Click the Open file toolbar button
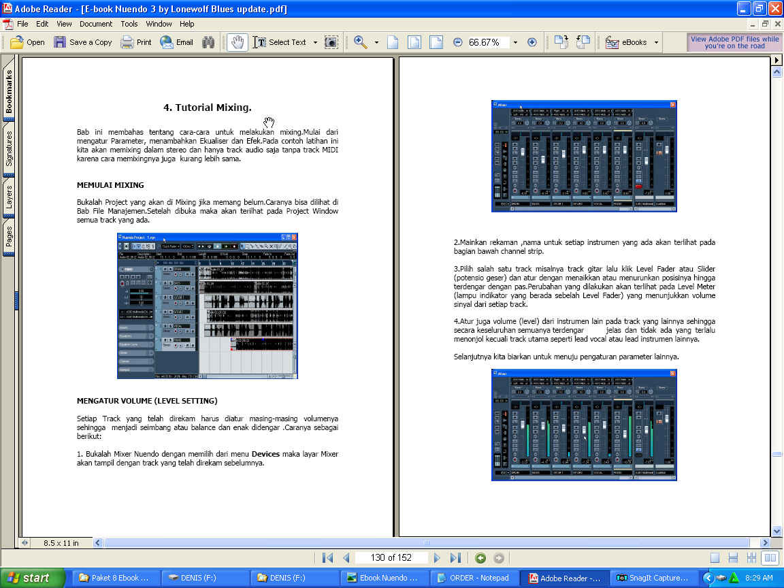This screenshot has height=588, width=784. coord(27,42)
